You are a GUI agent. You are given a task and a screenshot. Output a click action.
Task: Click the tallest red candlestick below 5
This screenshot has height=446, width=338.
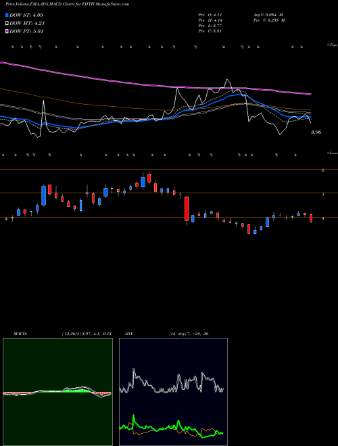(187, 209)
